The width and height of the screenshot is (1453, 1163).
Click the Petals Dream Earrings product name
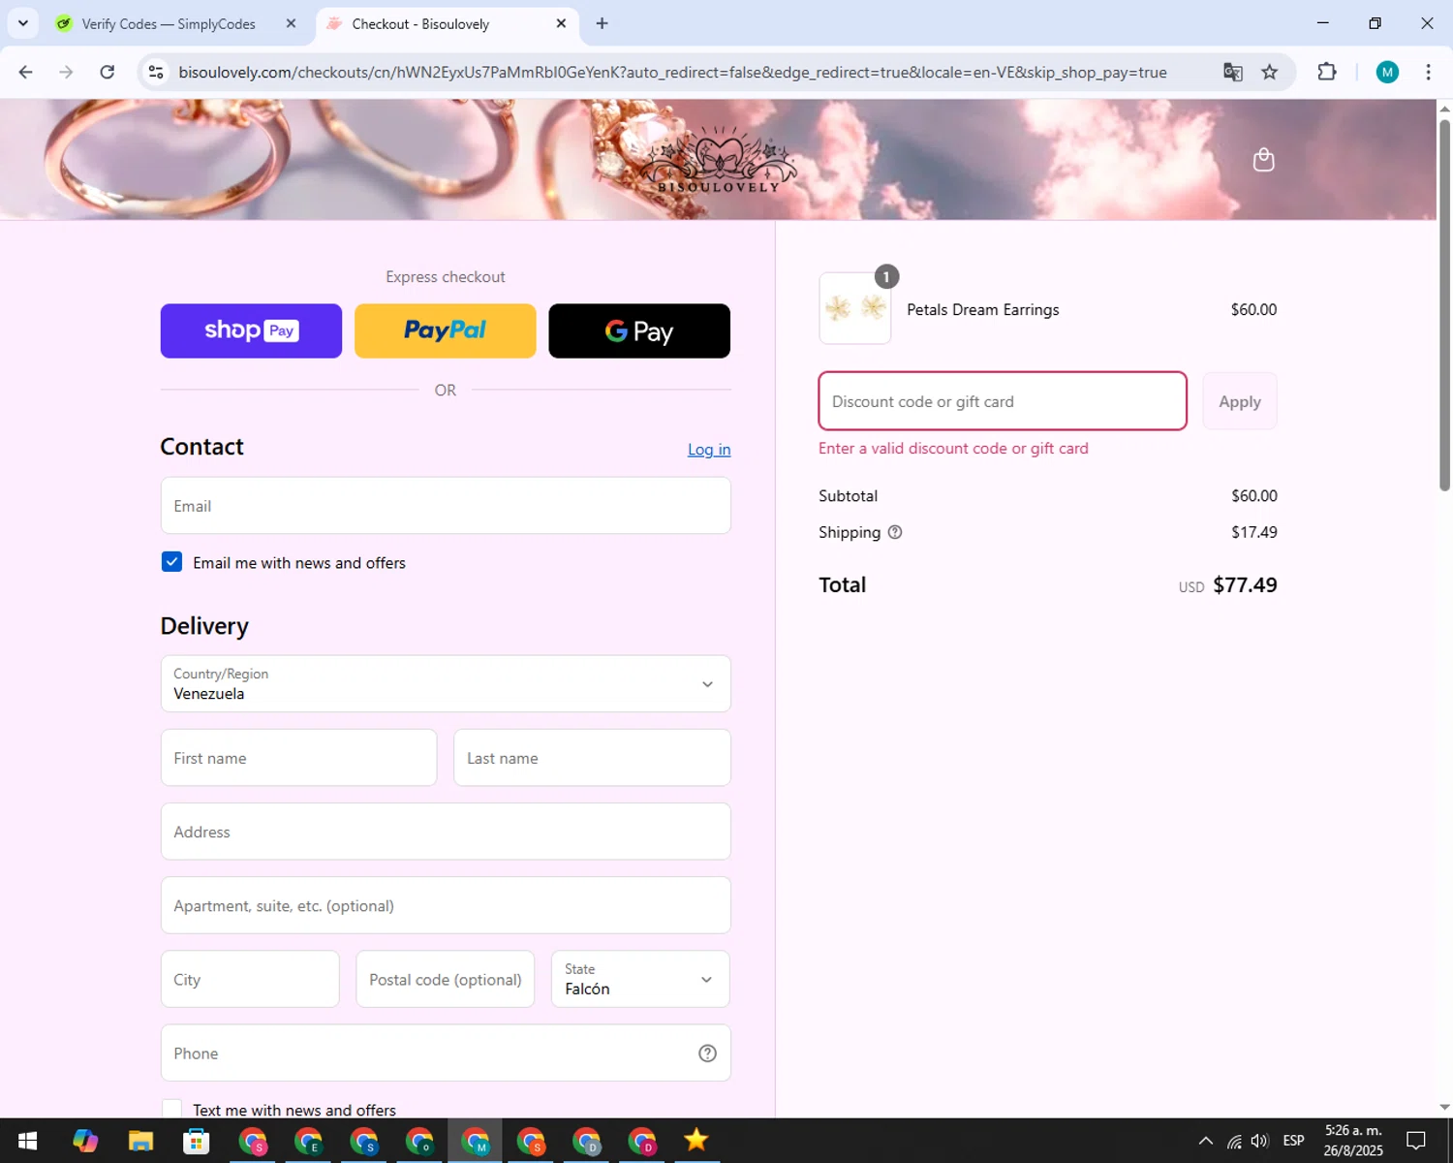[x=982, y=310]
